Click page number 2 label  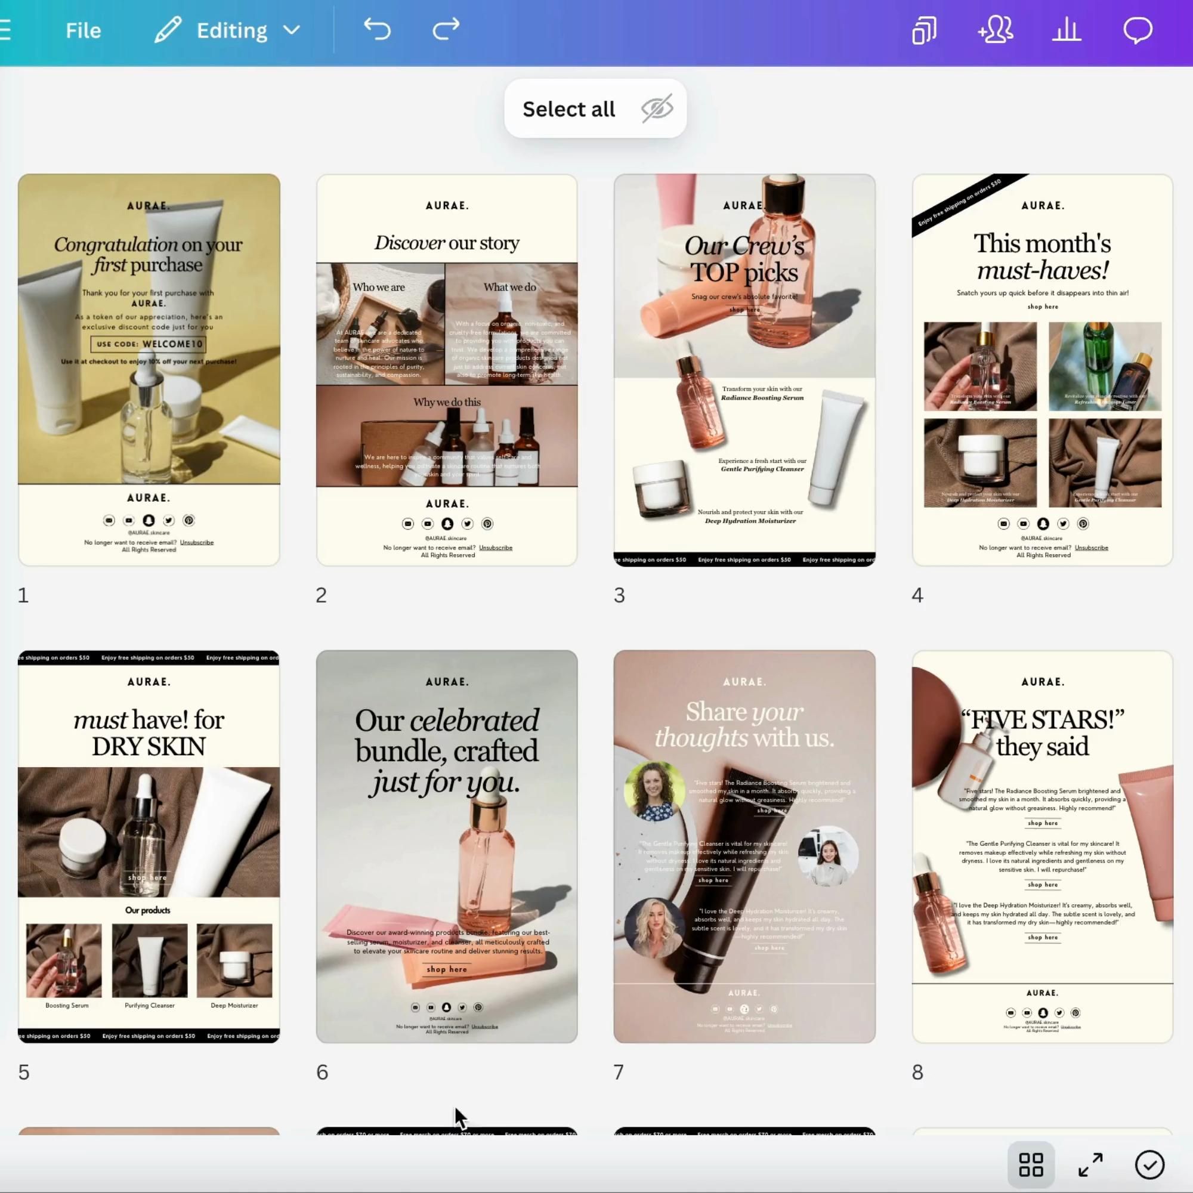[321, 595]
